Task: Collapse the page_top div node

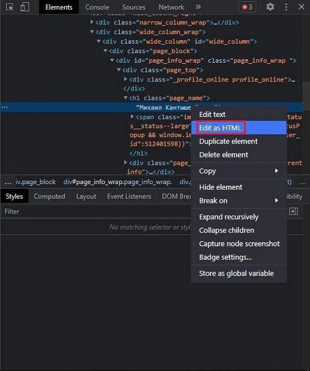Action: [x=119, y=69]
